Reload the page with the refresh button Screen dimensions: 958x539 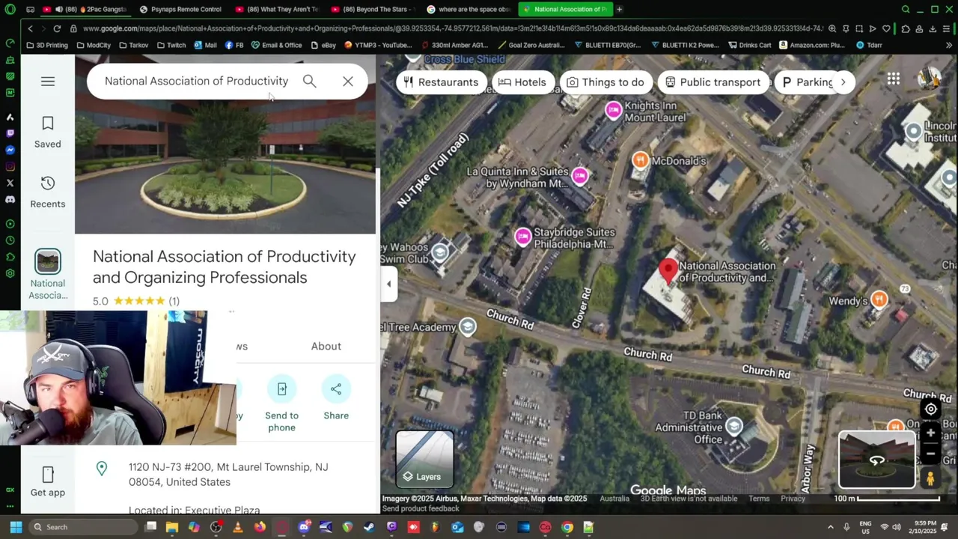(x=57, y=28)
